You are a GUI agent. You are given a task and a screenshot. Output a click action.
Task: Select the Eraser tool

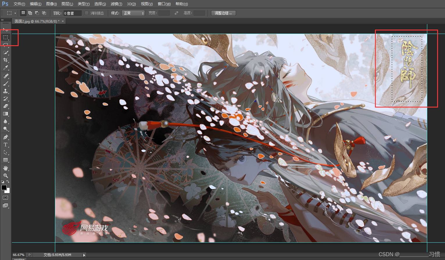[6, 106]
